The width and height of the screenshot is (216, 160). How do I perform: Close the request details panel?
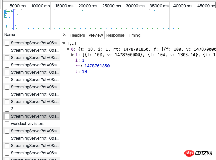64,35
